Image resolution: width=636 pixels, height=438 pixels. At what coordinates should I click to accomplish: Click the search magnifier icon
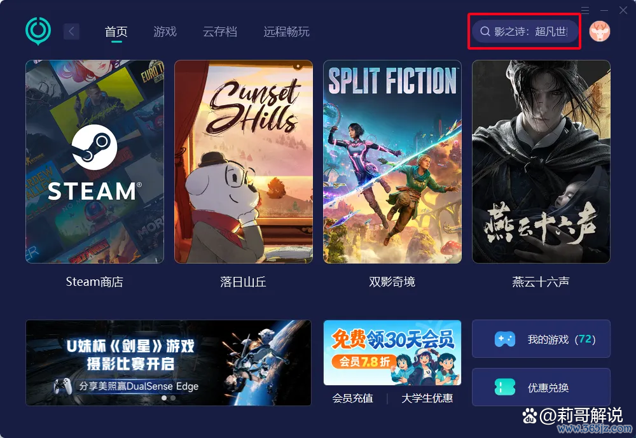point(485,31)
